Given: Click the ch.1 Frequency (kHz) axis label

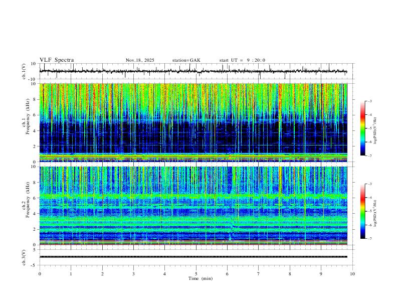Looking at the screenshot, I should click(x=26, y=116).
